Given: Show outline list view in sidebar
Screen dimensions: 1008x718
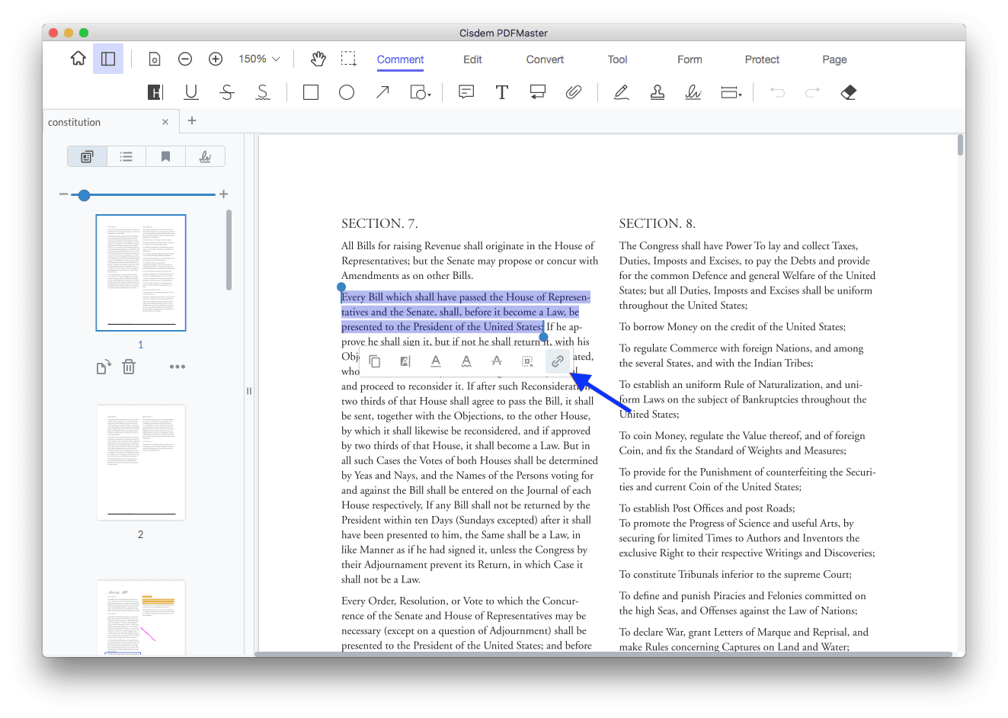Looking at the screenshot, I should point(126,156).
